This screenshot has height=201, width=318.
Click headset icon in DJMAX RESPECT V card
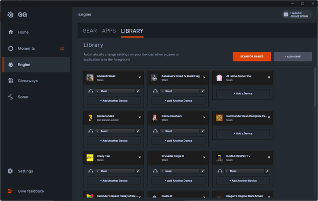click(x=220, y=171)
